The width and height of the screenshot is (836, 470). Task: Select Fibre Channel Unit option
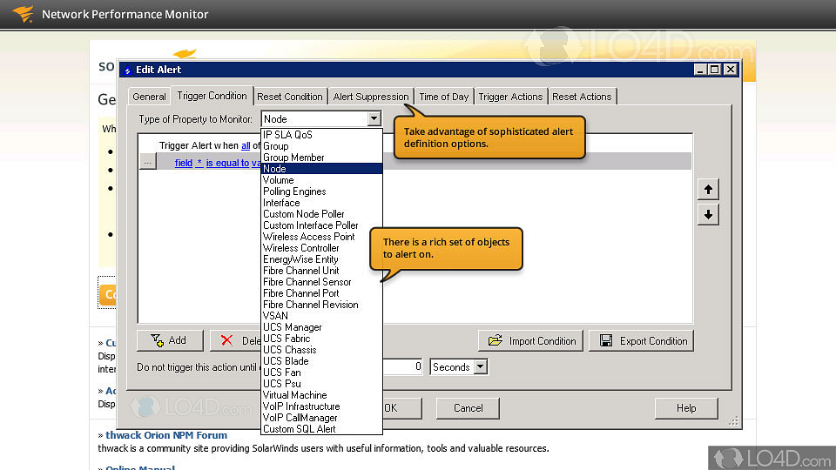coord(321,271)
